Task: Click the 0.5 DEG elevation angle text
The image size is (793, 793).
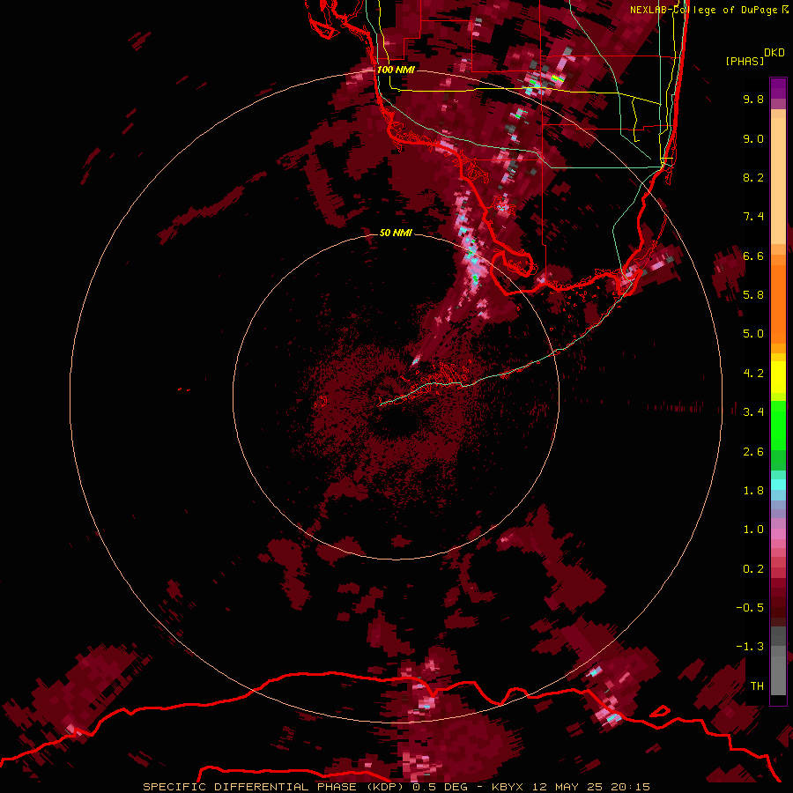Action: [x=440, y=787]
